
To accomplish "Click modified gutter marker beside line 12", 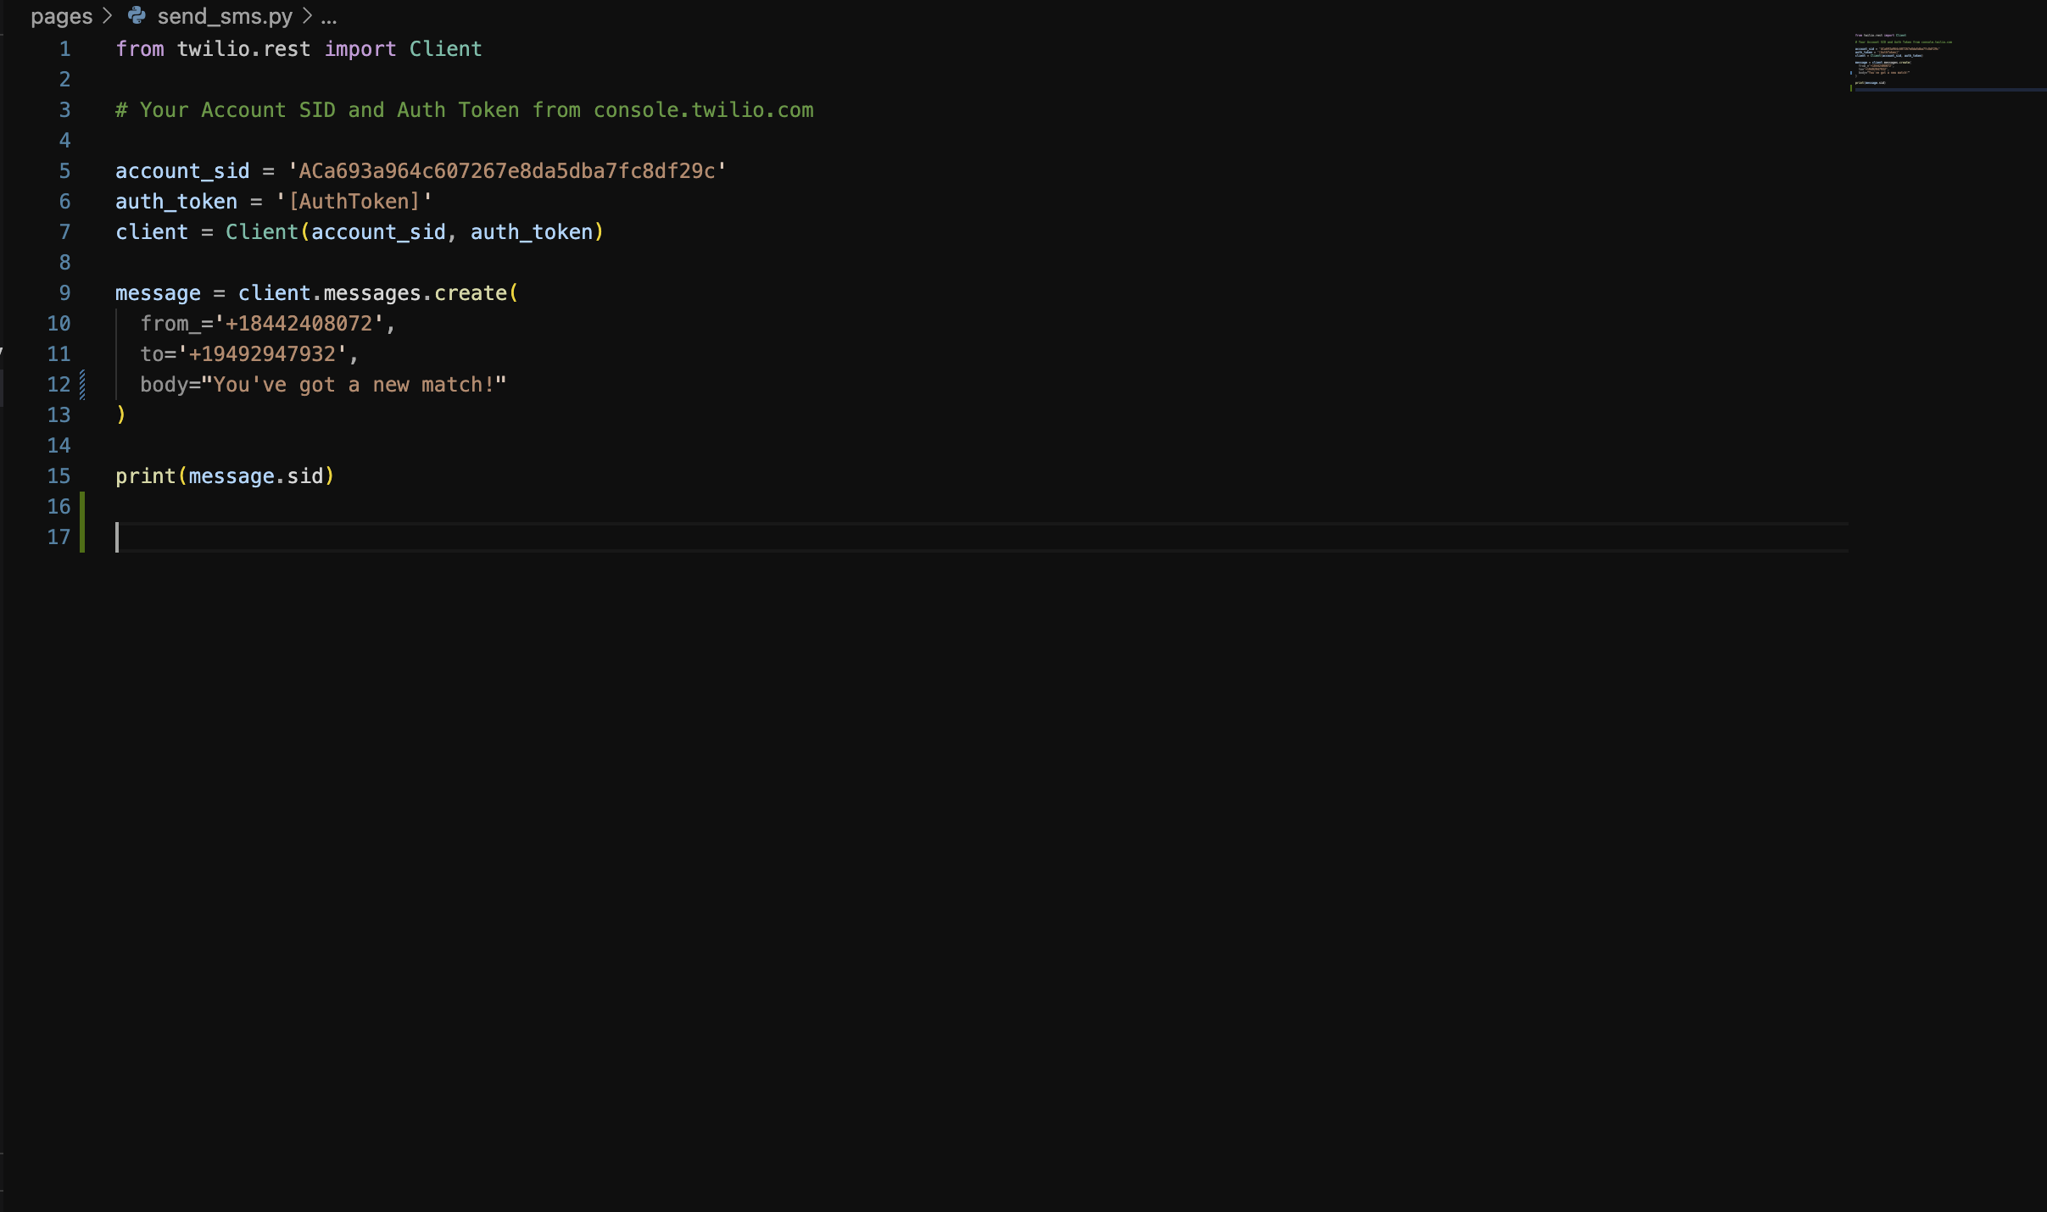I will [x=82, y=385].
